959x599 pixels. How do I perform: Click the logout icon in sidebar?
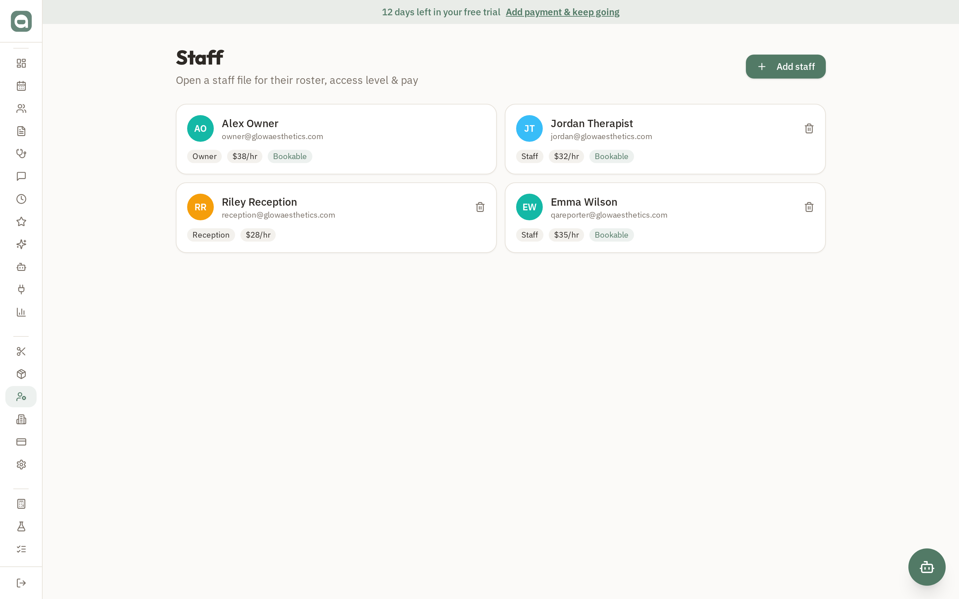tap(21, 583)
